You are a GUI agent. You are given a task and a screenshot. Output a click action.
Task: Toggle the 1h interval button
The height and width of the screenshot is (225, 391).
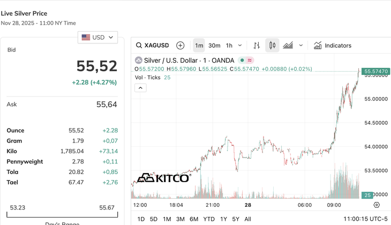point(229,46)
